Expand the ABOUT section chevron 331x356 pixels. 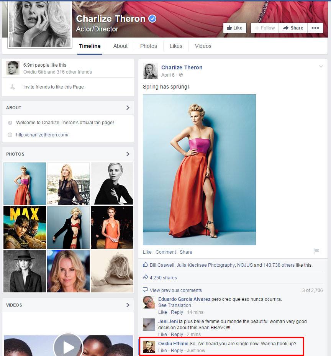128,108
